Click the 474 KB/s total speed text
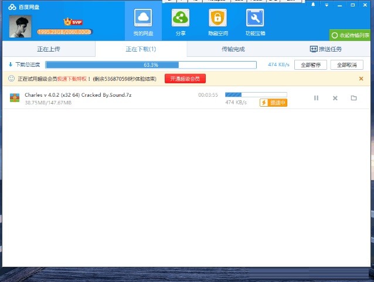Image resolution: width=374 pixels, height=282 pixels. [x=278, y=64]
